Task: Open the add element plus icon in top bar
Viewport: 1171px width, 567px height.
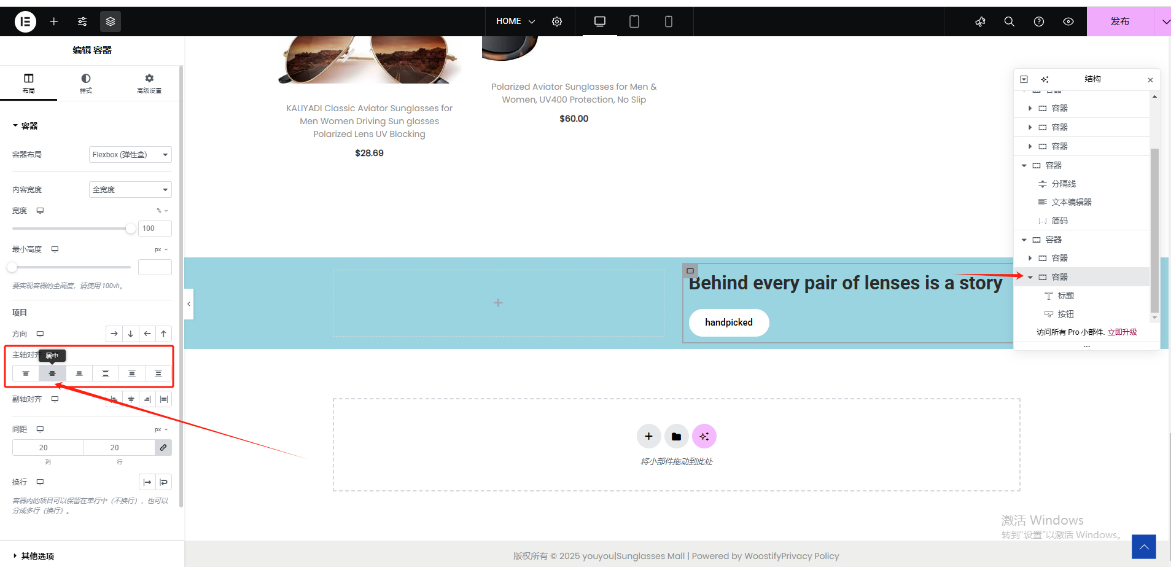Action: tap(54, 22)
